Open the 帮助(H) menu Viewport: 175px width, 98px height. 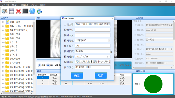44,5
